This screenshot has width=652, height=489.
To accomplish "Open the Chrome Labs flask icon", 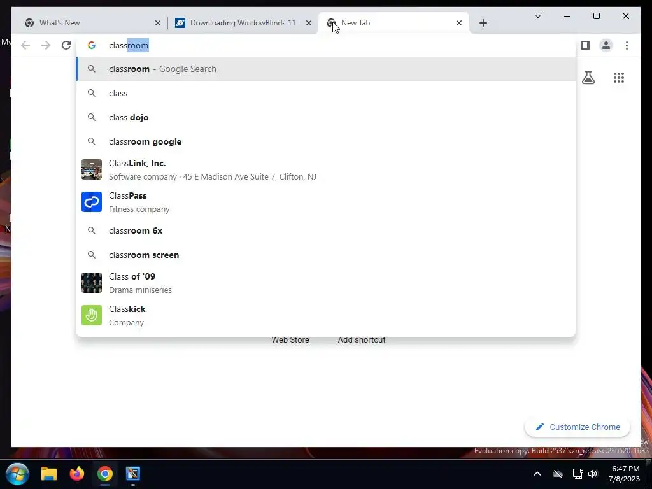I will pyautogui.click(x=588, y=78).
